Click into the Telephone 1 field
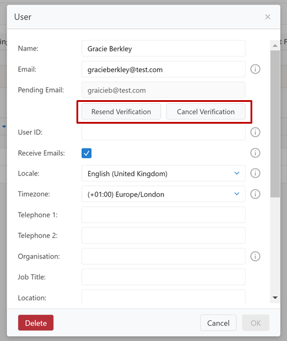 163,214
